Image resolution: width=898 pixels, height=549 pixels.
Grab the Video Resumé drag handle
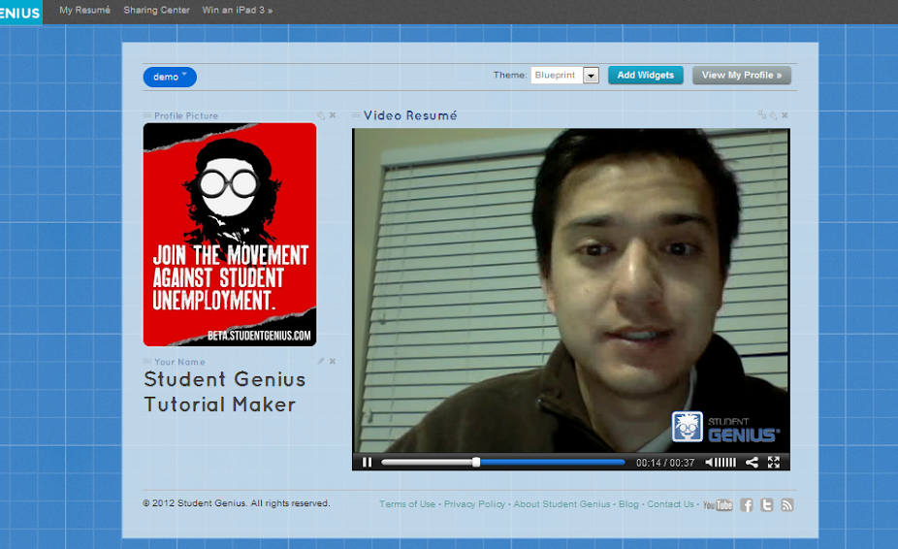coord(356,115)
